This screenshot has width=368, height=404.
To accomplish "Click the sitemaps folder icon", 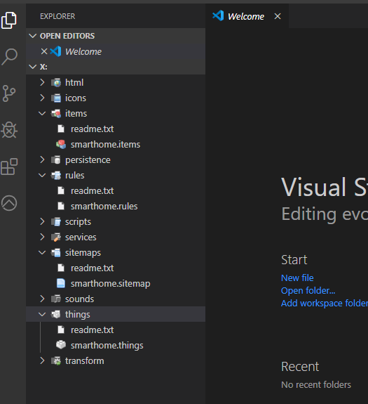I will (x=56, y=253).
